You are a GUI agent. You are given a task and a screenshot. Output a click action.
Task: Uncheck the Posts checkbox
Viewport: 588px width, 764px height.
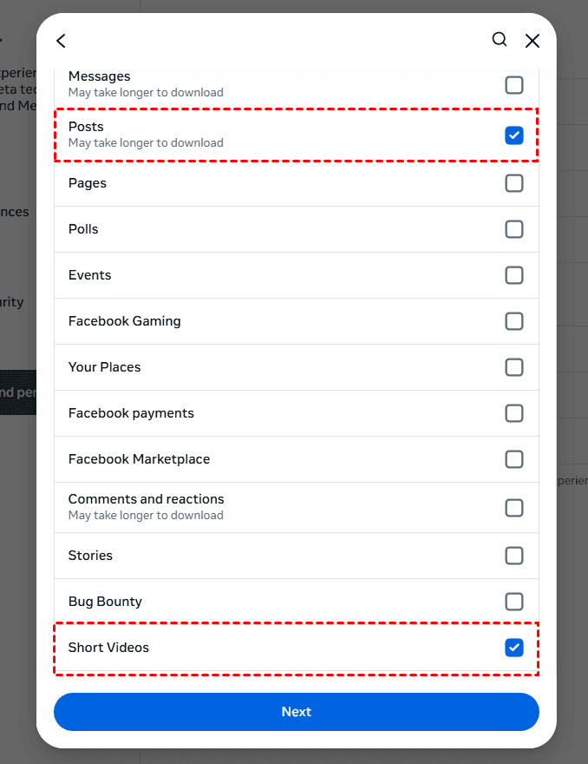[x=514, y=135]
